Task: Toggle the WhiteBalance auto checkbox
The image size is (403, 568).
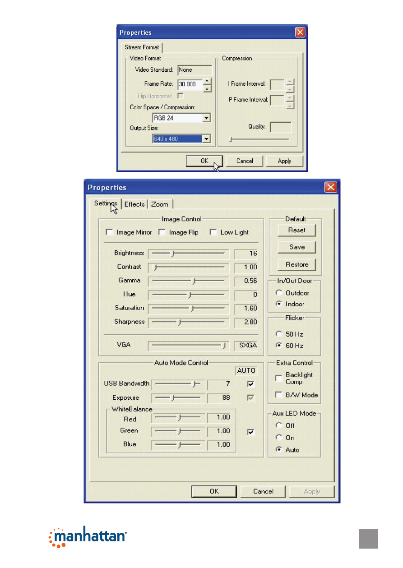Action: (251, 432)
